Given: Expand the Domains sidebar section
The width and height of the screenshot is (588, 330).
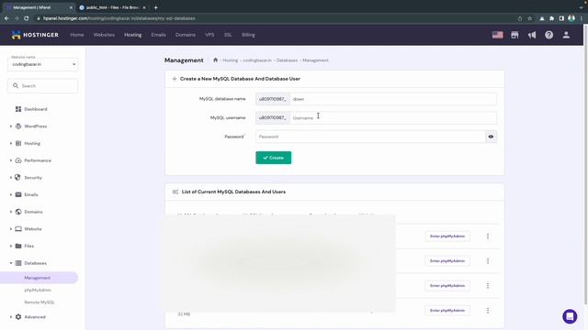Looking at the screenshot, I should 11,212.
